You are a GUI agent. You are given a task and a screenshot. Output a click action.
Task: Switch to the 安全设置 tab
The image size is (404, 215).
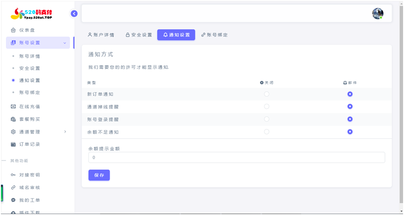(139, 35)
